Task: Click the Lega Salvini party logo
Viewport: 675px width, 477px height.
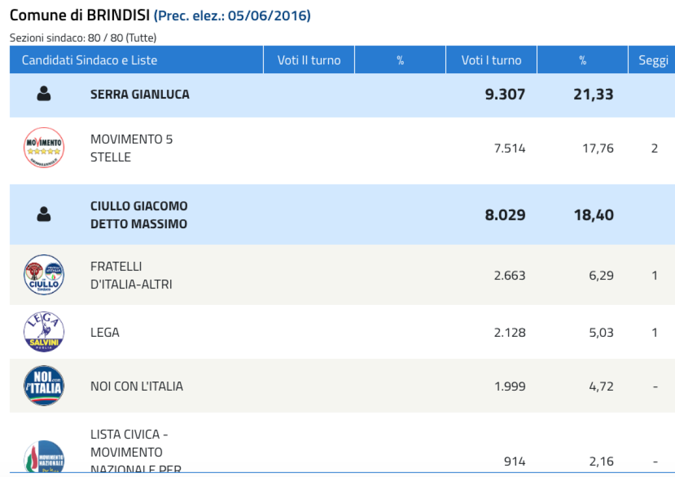Action: [x=44, y=332]
